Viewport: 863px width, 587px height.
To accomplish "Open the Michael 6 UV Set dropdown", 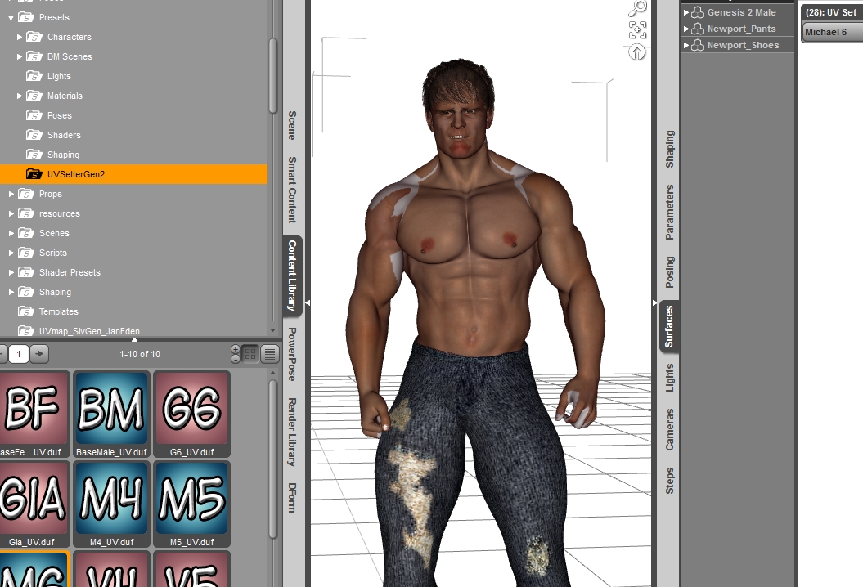I will [x=832, y=32].
